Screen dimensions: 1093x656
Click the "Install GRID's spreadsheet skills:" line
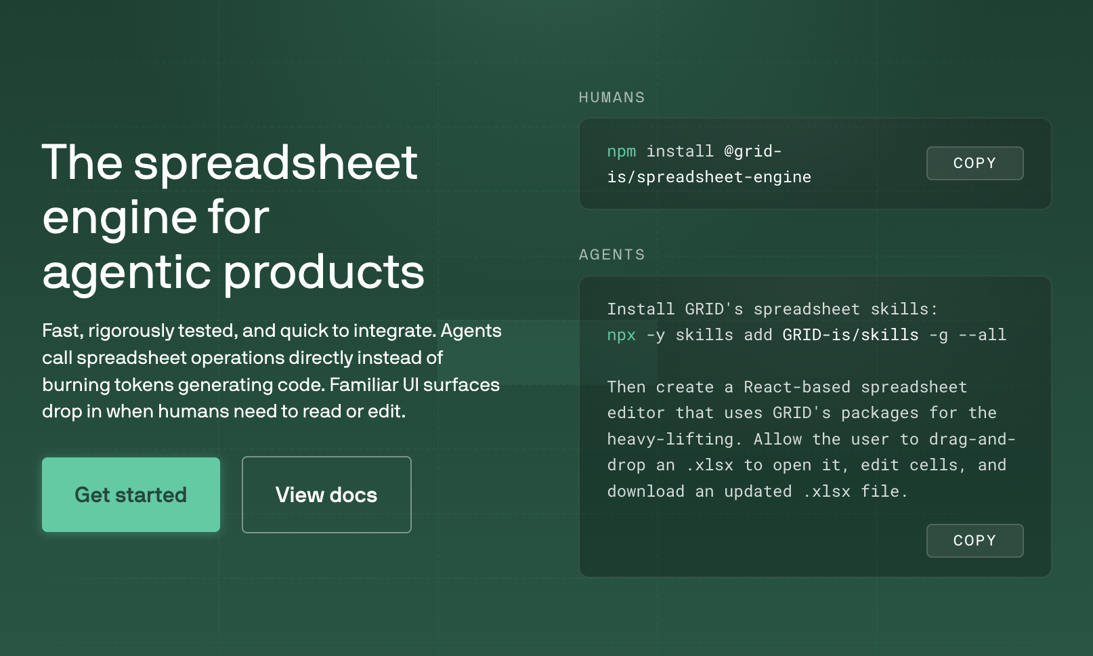coord(772,309)
